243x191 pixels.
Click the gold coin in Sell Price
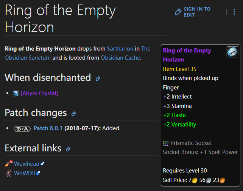coord(195,180)
